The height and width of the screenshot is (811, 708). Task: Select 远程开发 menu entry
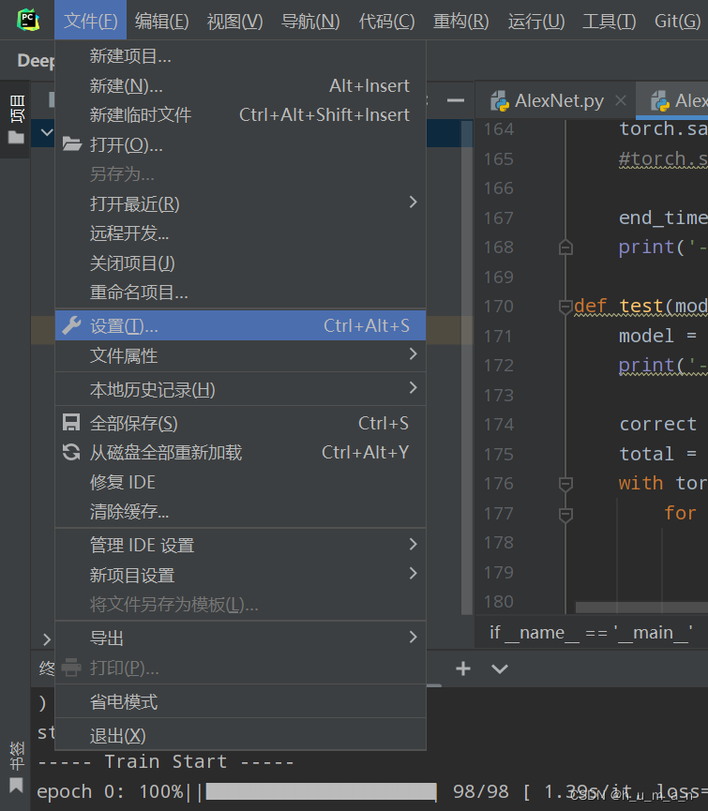[240, 233]
